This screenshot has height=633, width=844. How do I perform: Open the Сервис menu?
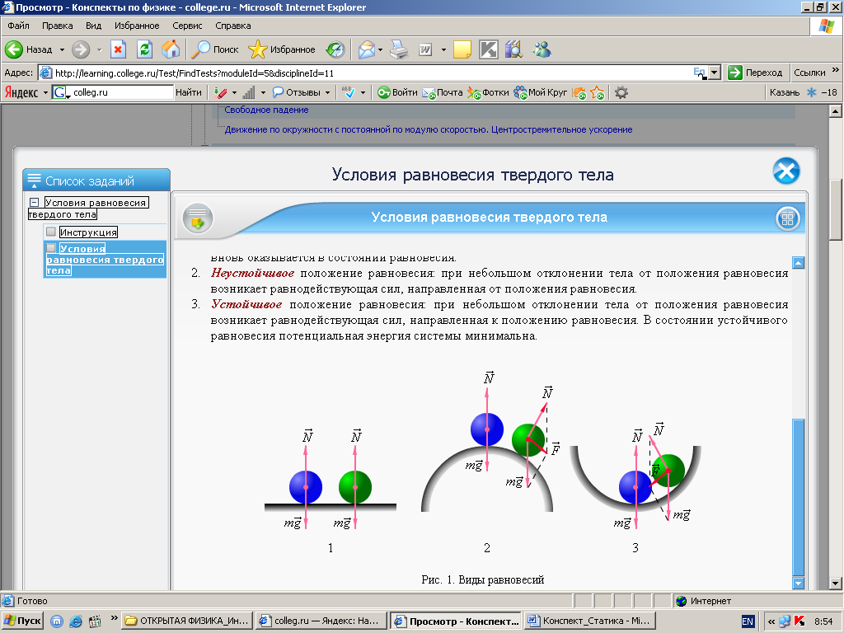click(187, 26)
